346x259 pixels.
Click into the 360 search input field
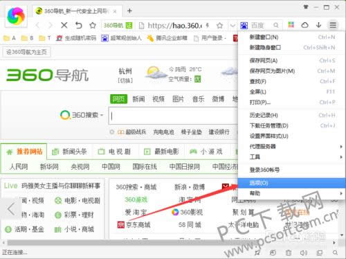(174, 116)
